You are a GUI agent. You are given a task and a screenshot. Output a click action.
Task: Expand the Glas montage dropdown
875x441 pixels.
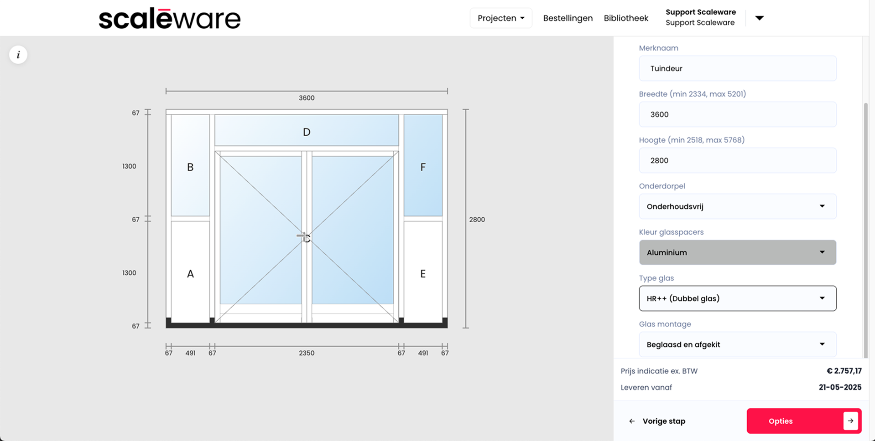click(x=738, y=344)
